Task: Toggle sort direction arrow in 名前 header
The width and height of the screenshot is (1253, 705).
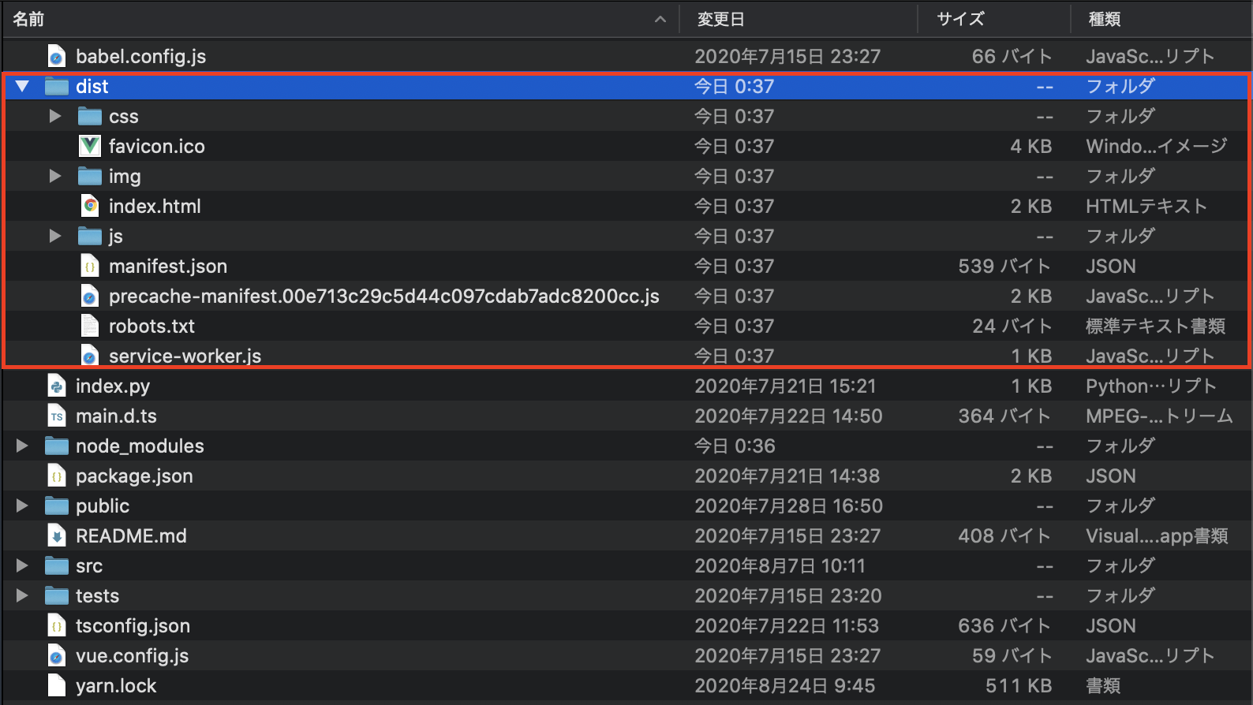Action: (660, 20)
